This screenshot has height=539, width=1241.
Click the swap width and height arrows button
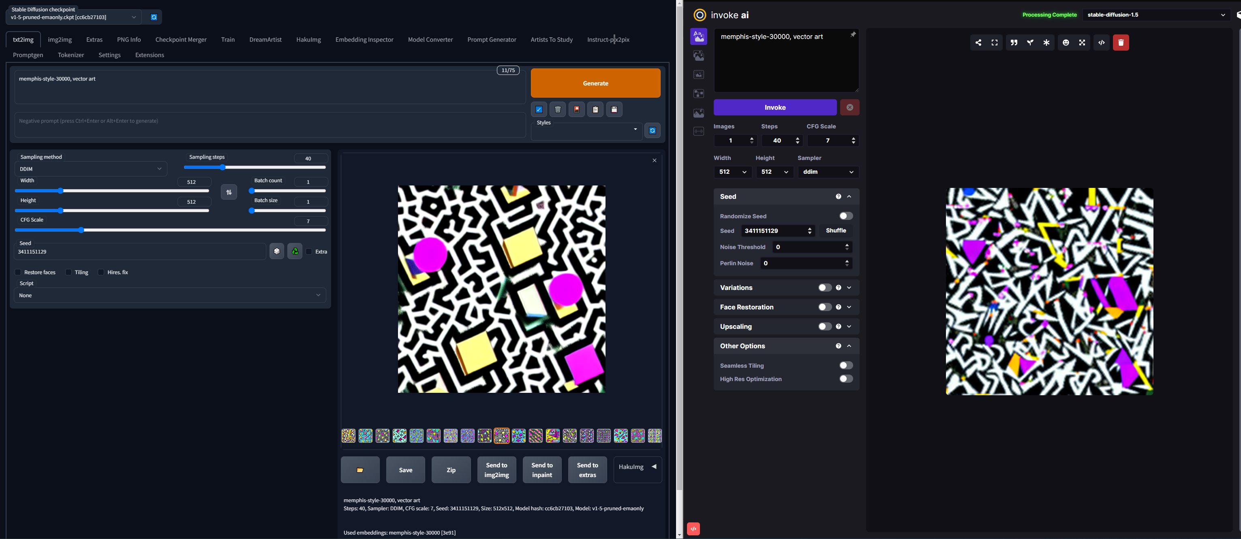[229, 192]
